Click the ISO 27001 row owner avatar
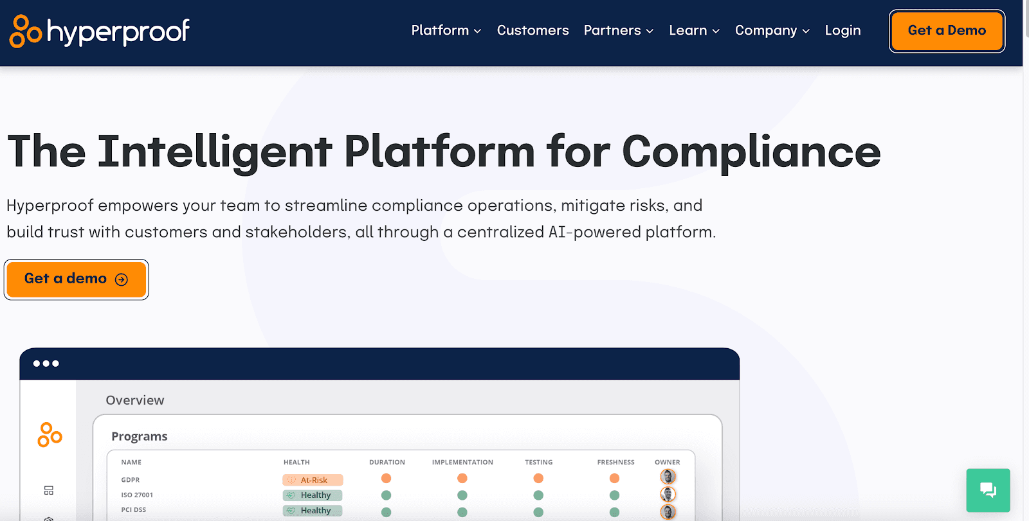1029x521 pixels. (668, 494)
